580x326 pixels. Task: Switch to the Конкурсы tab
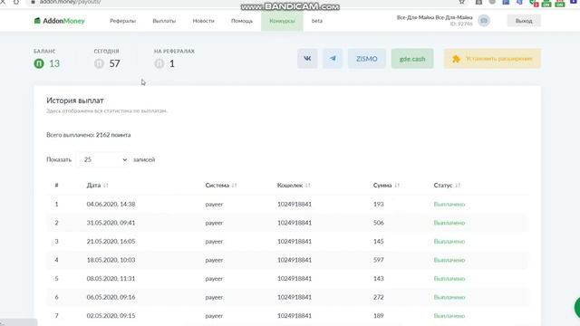point(282,21)
